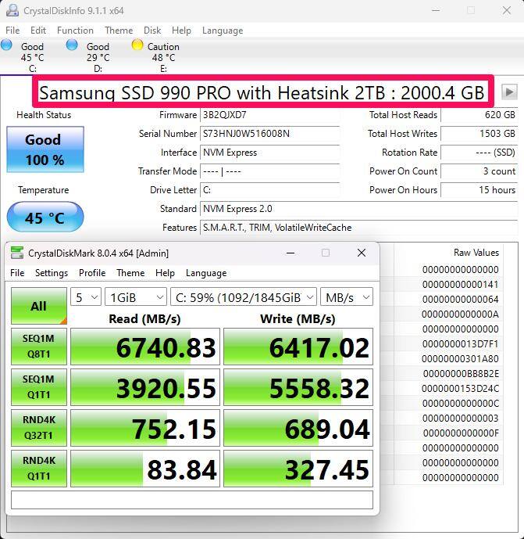The height and width of the screenshot is (539, 524).
Task: Click the Good 100 % health status box
Action: pos(45,149)
